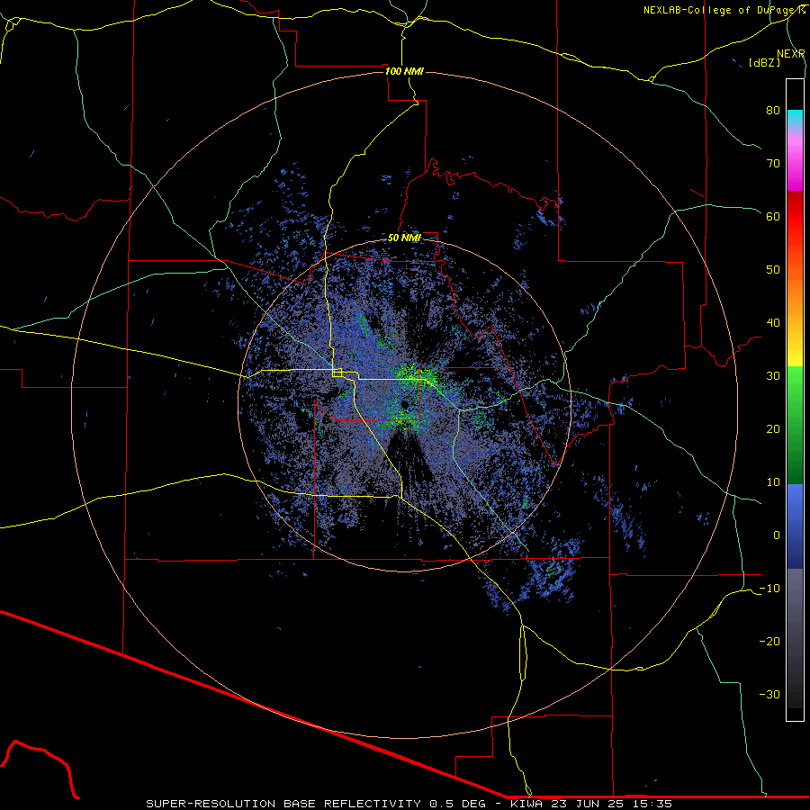
Task: Click the 40 dBZ scale value
Action: point(773,323)
